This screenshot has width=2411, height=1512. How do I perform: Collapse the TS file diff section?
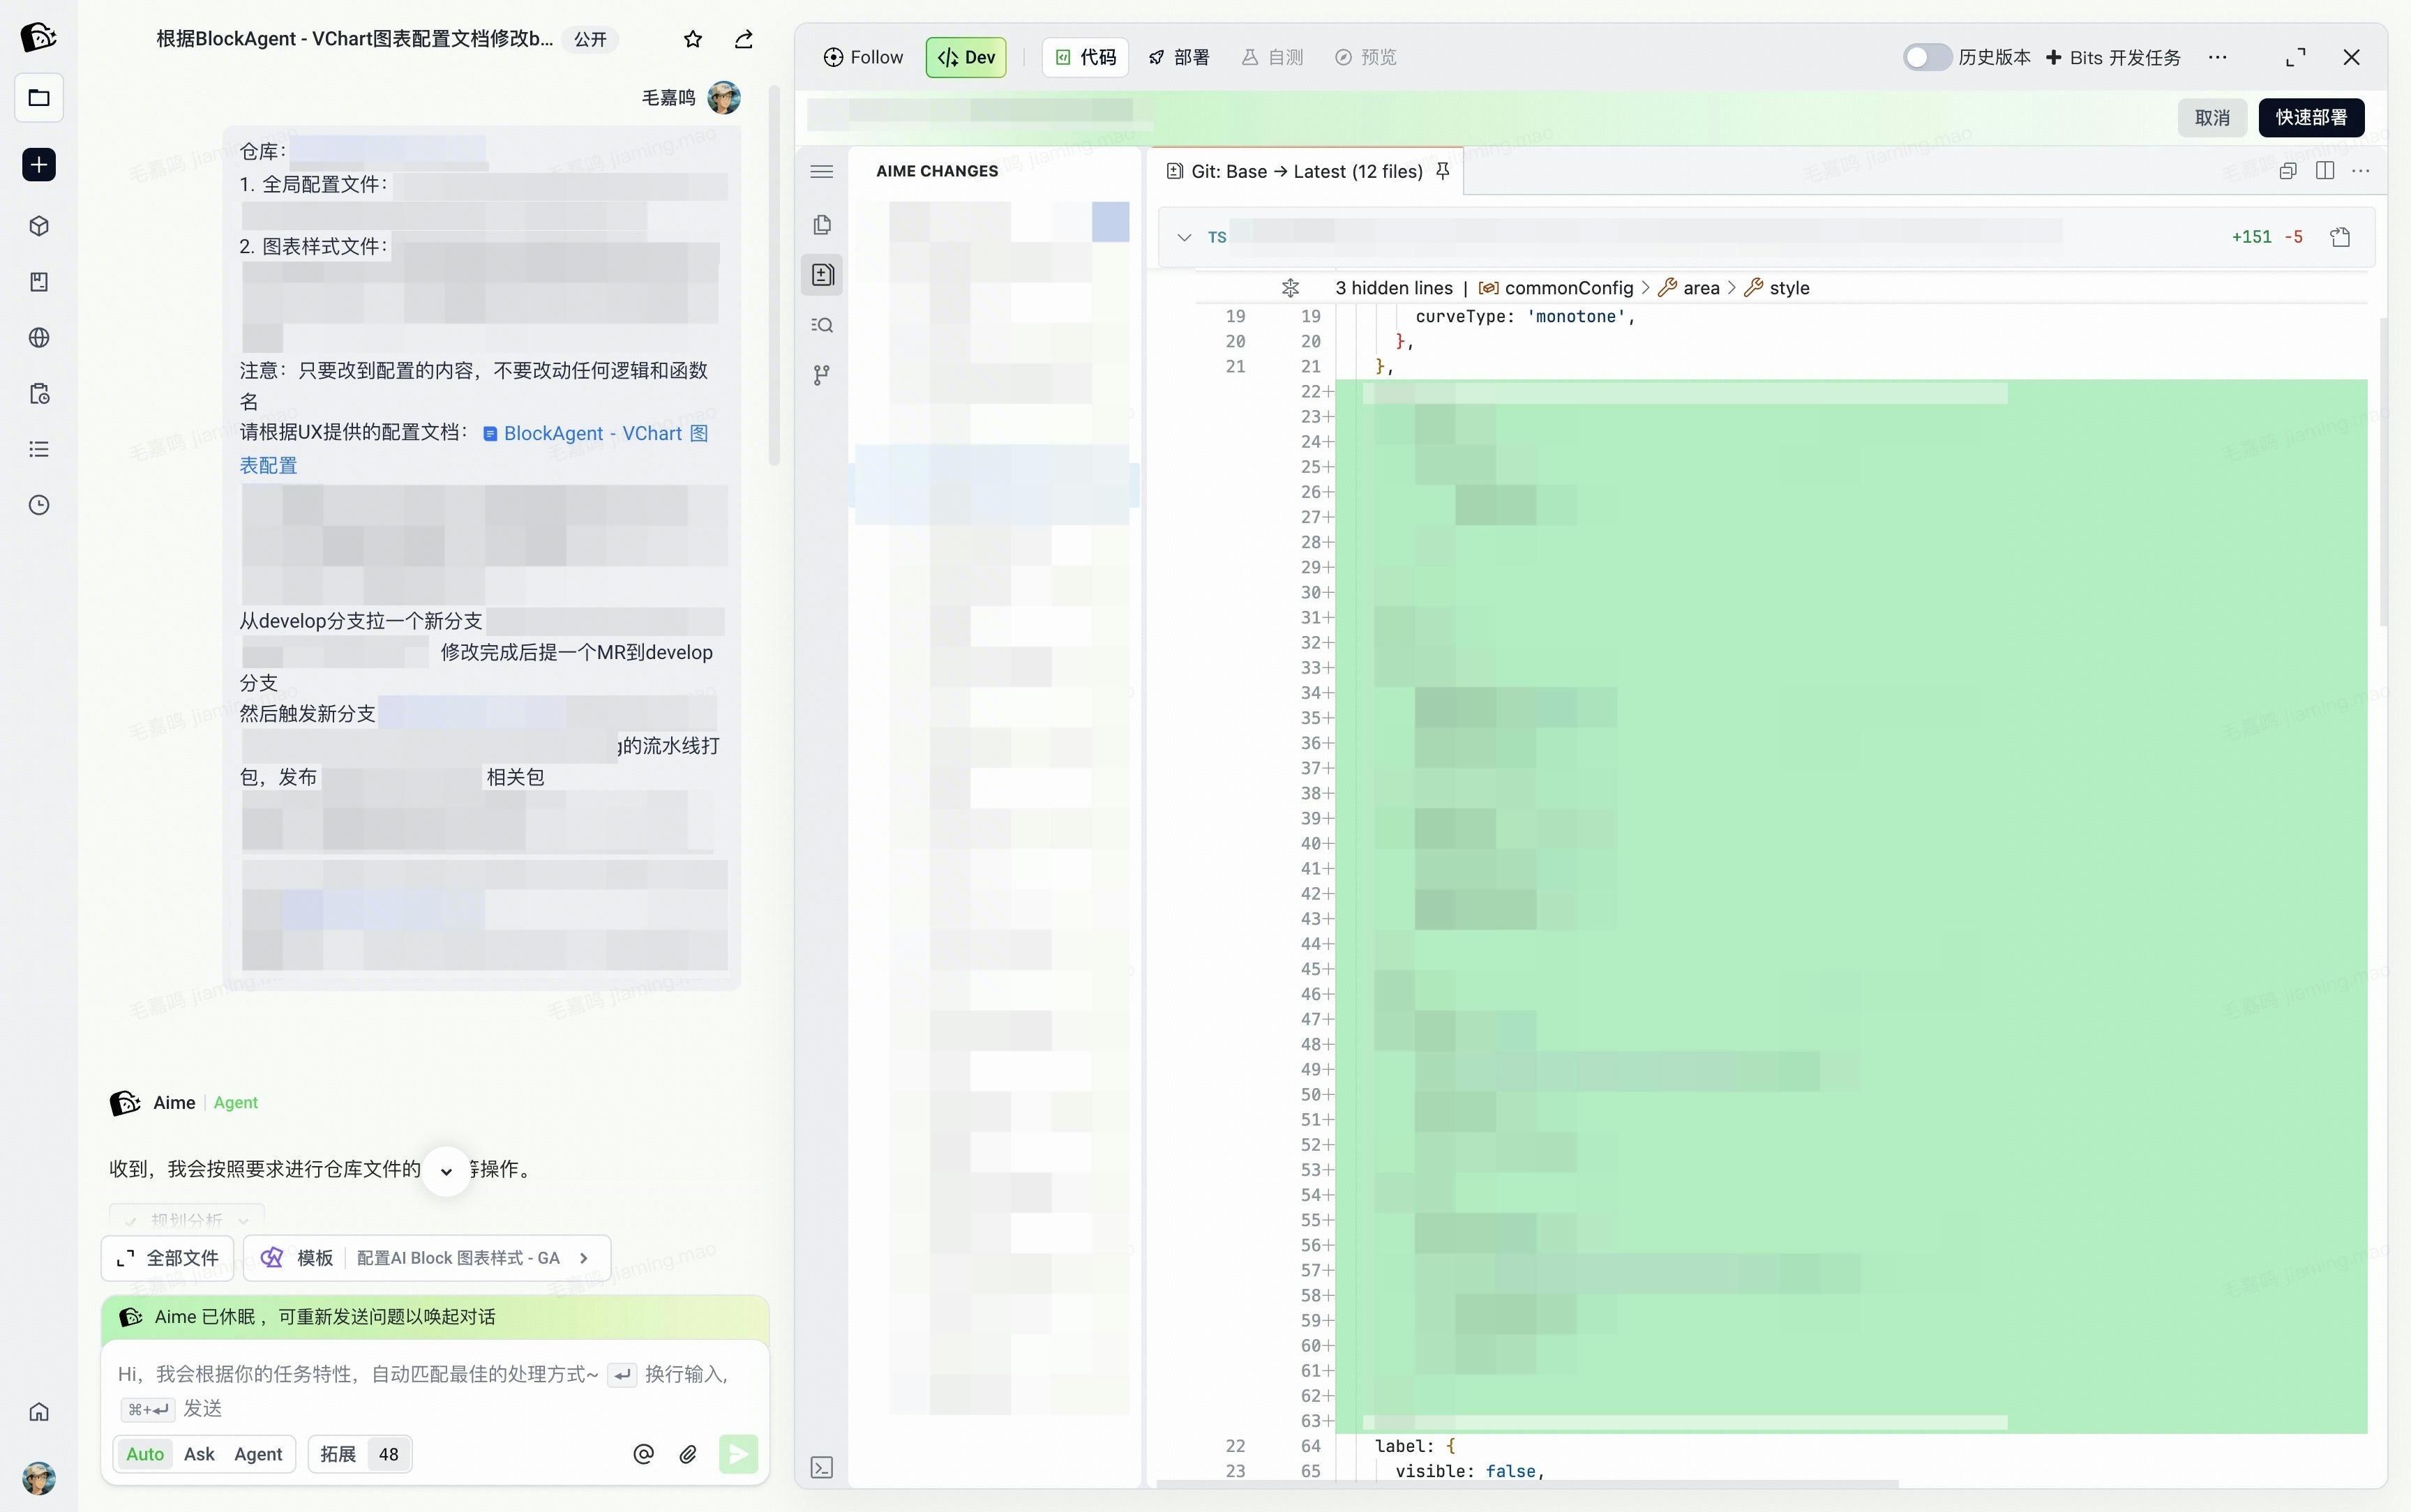1185,237
